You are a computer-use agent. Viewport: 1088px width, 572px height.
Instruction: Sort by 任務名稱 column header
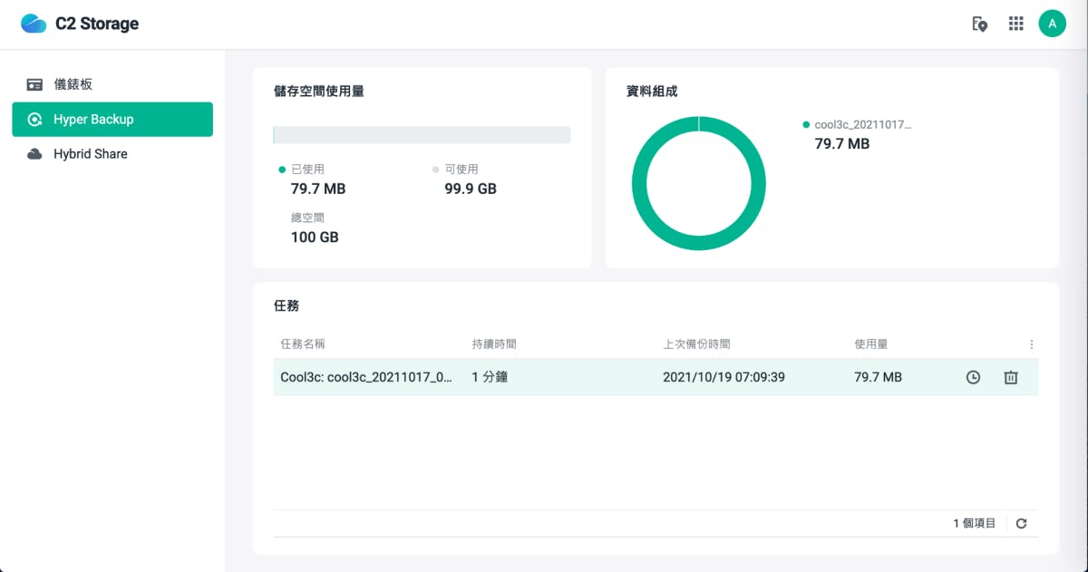click(303, 344)
